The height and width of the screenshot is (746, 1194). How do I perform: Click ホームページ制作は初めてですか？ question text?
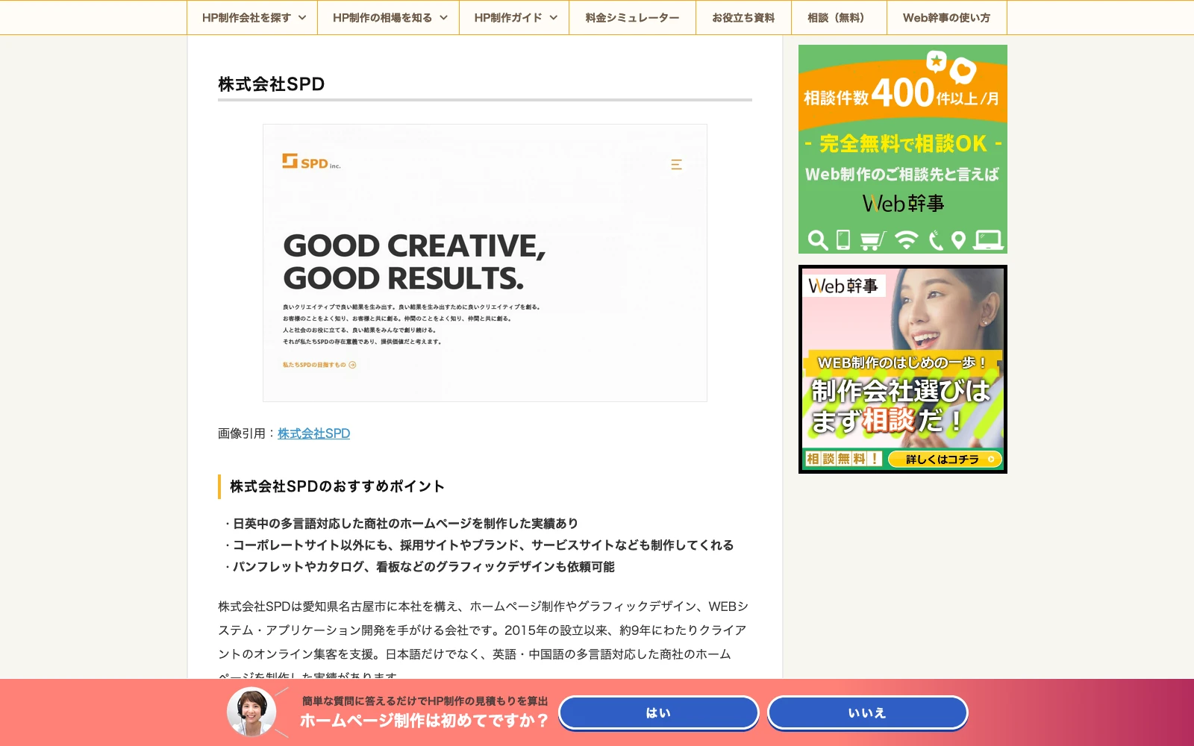point(424,721)
